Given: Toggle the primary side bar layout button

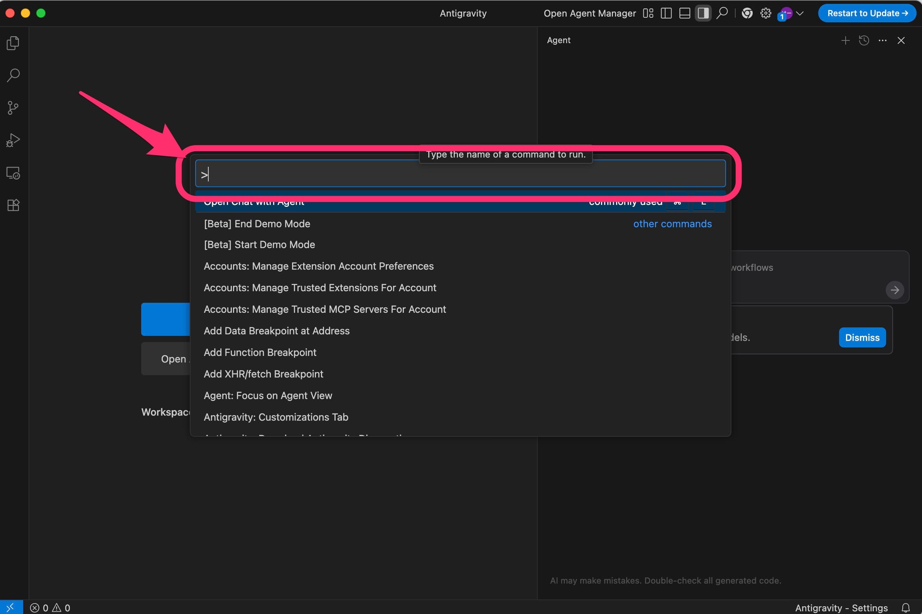Looking at the screenshot, I should (x=666, y=13).
